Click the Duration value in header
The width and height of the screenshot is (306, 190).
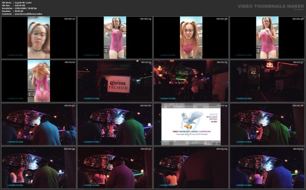tap(19, 11)
